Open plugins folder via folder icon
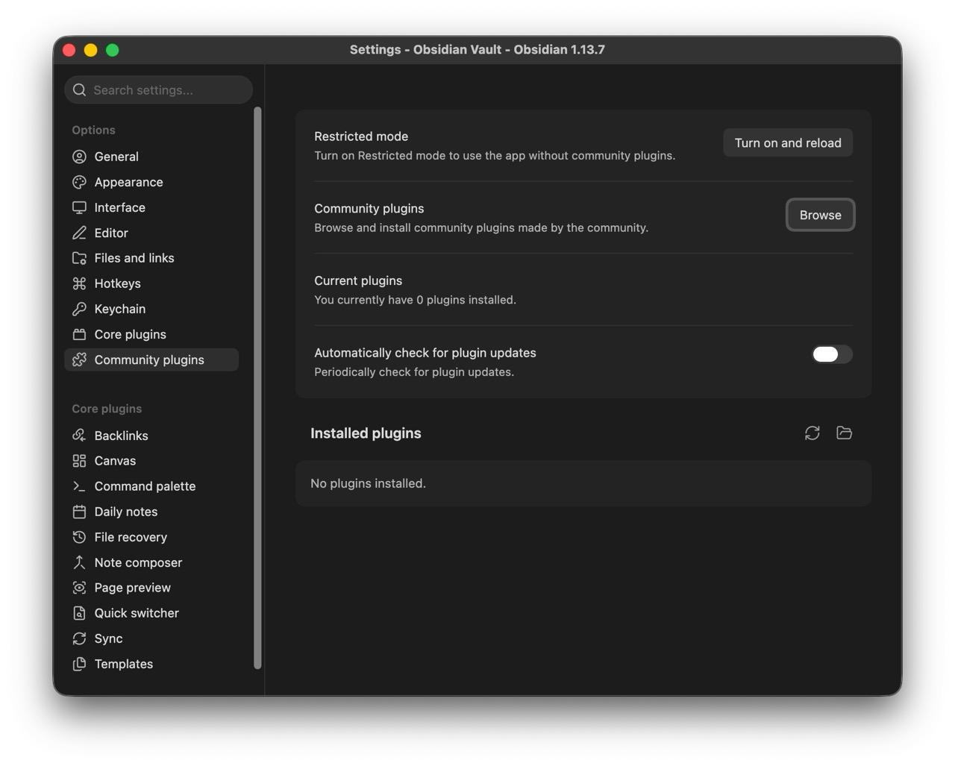Viewport: 955px width, 766px height. [x=844, y=433]
